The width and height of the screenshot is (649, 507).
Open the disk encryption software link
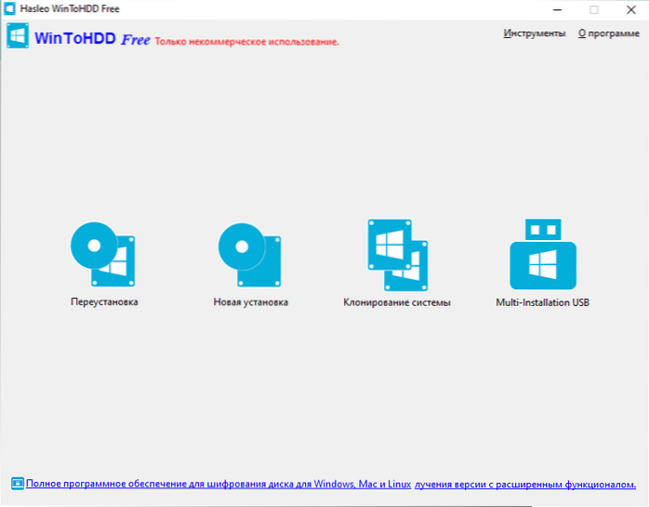click(218, 484)
